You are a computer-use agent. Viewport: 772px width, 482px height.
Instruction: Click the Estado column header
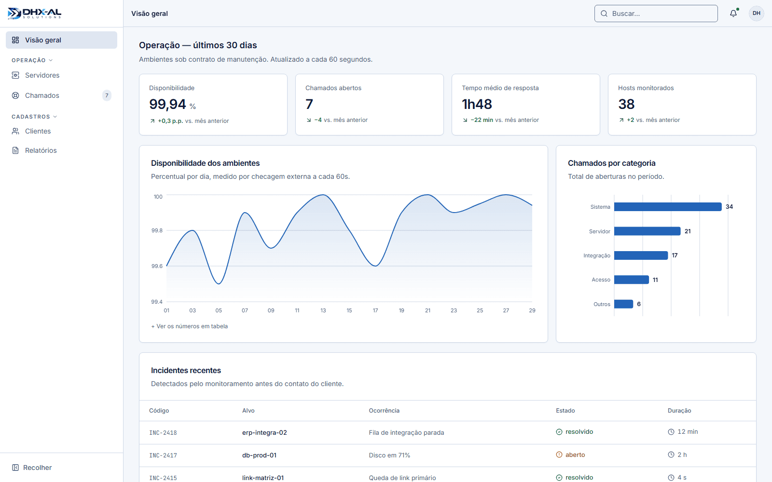(565, 411)
